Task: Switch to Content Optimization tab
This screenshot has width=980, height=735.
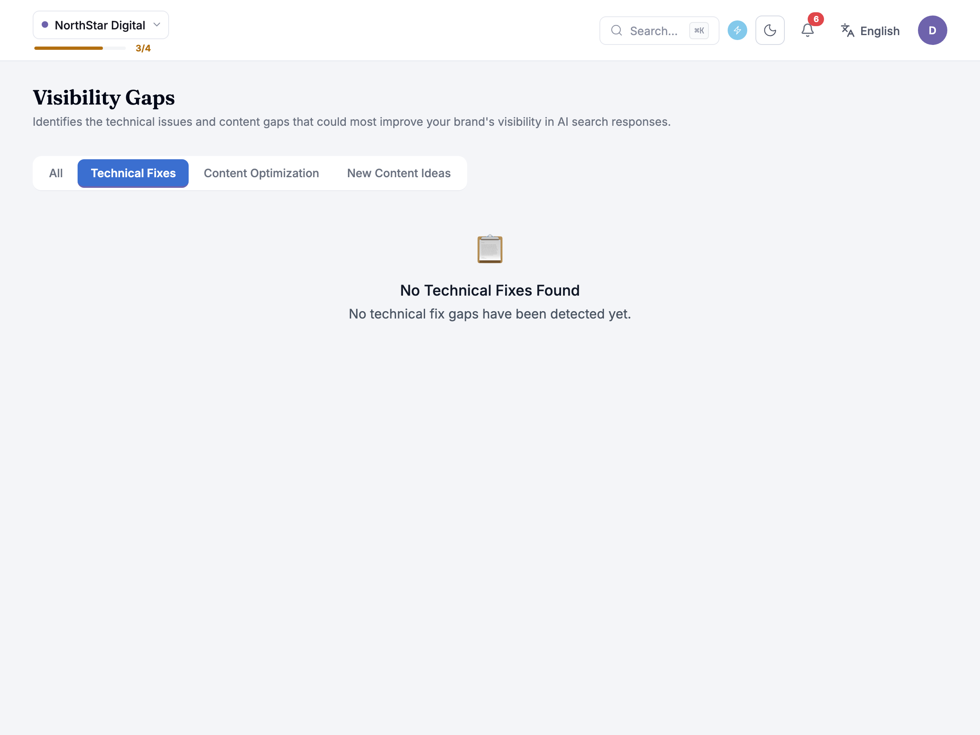Action: (261, 173)
